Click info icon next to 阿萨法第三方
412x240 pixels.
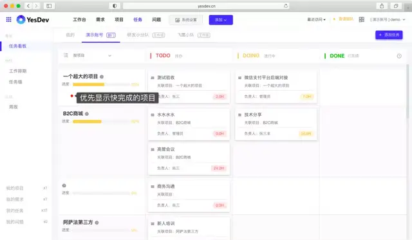click(97, 223)
